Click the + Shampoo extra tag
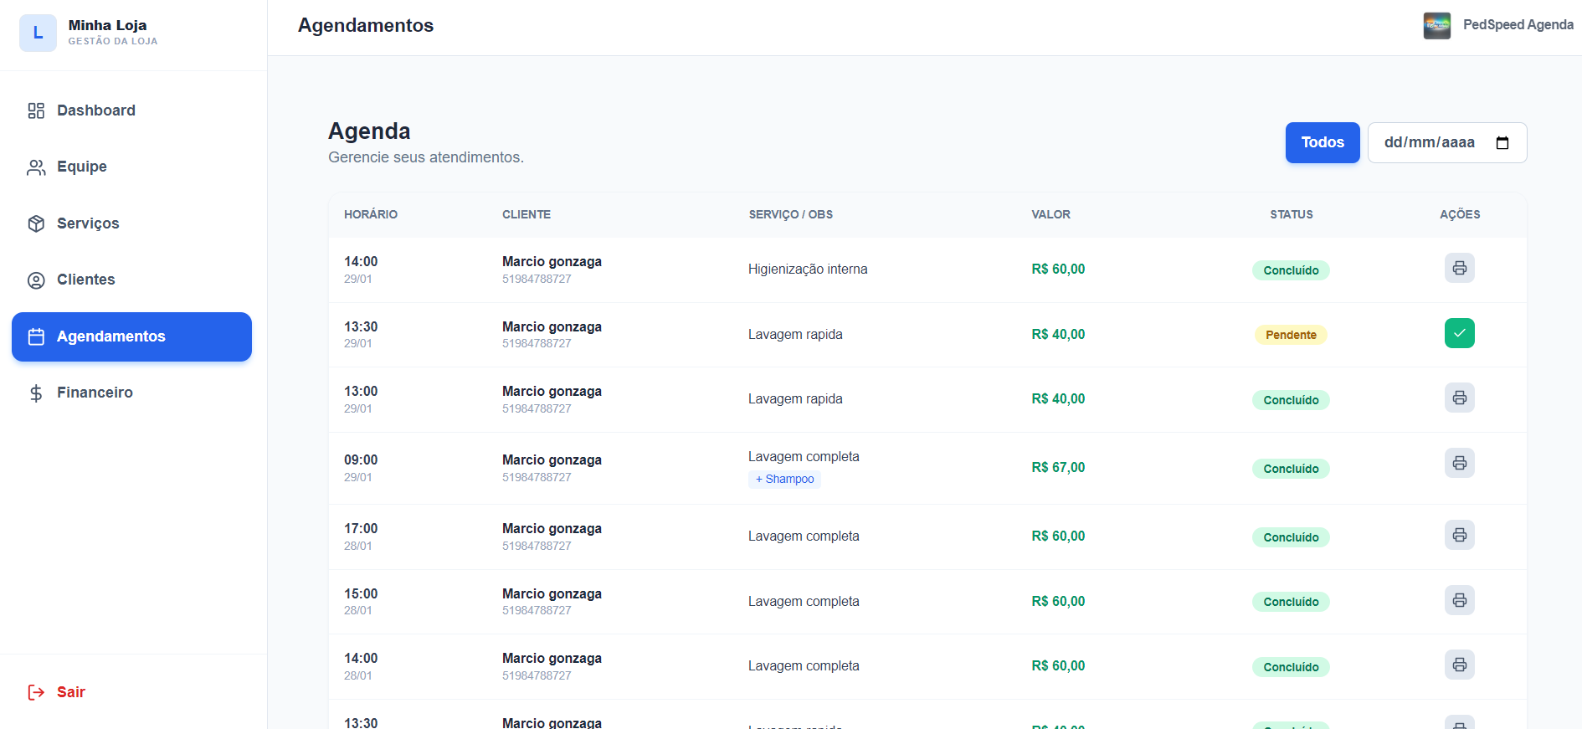 pyautogui.click(x=784, y=480)
